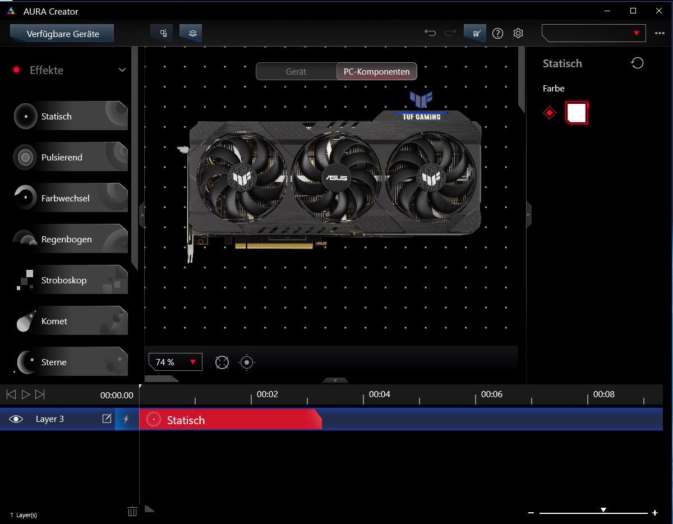Screen dimensions: 673x524
Task: Collapse the left effects panel arrow
Action: (x=142, y=215)
